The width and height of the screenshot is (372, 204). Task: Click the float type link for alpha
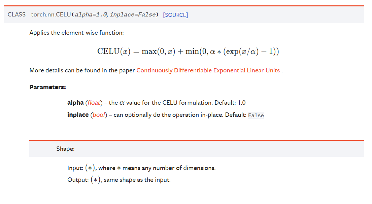(94, 103)
